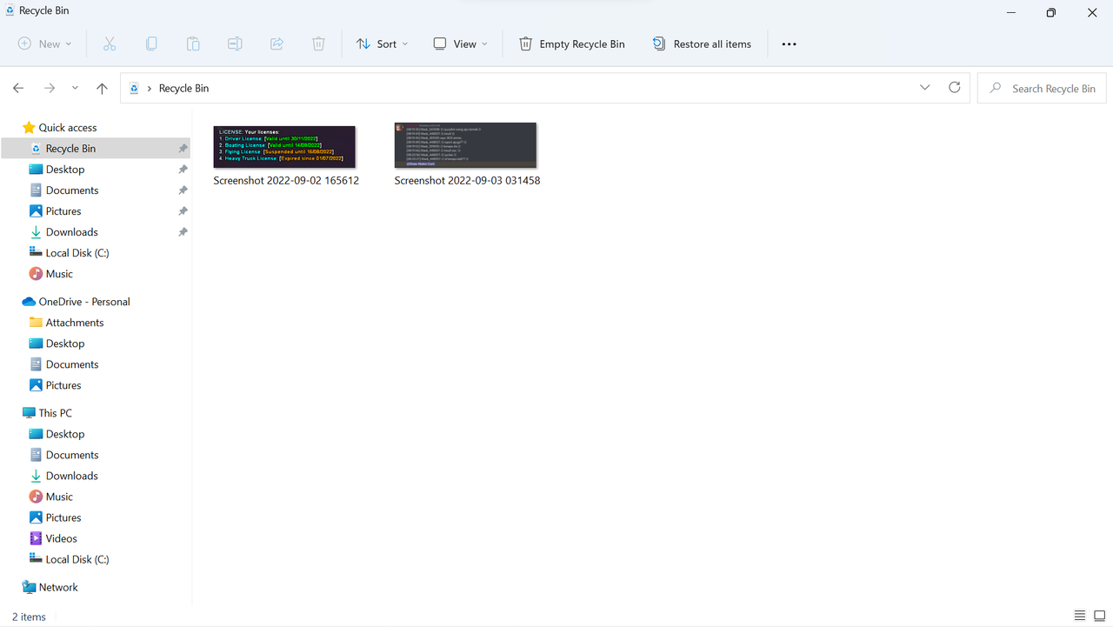This screenshot has height=627, width=1113.
Task: Click the Share icon in toolbar
Action: [277, 43]
